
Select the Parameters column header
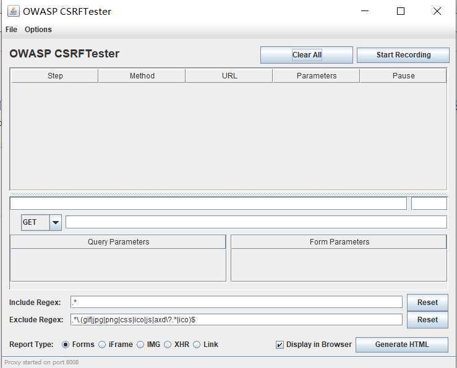(317, 75)
